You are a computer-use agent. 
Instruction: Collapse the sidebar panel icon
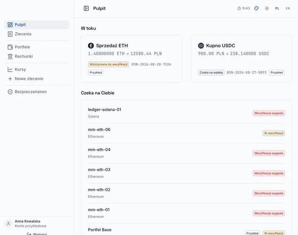[86, 8]
